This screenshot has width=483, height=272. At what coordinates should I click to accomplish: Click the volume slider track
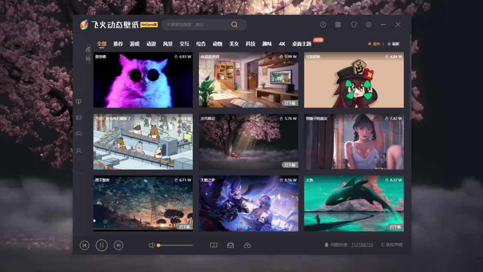[175, 245]
